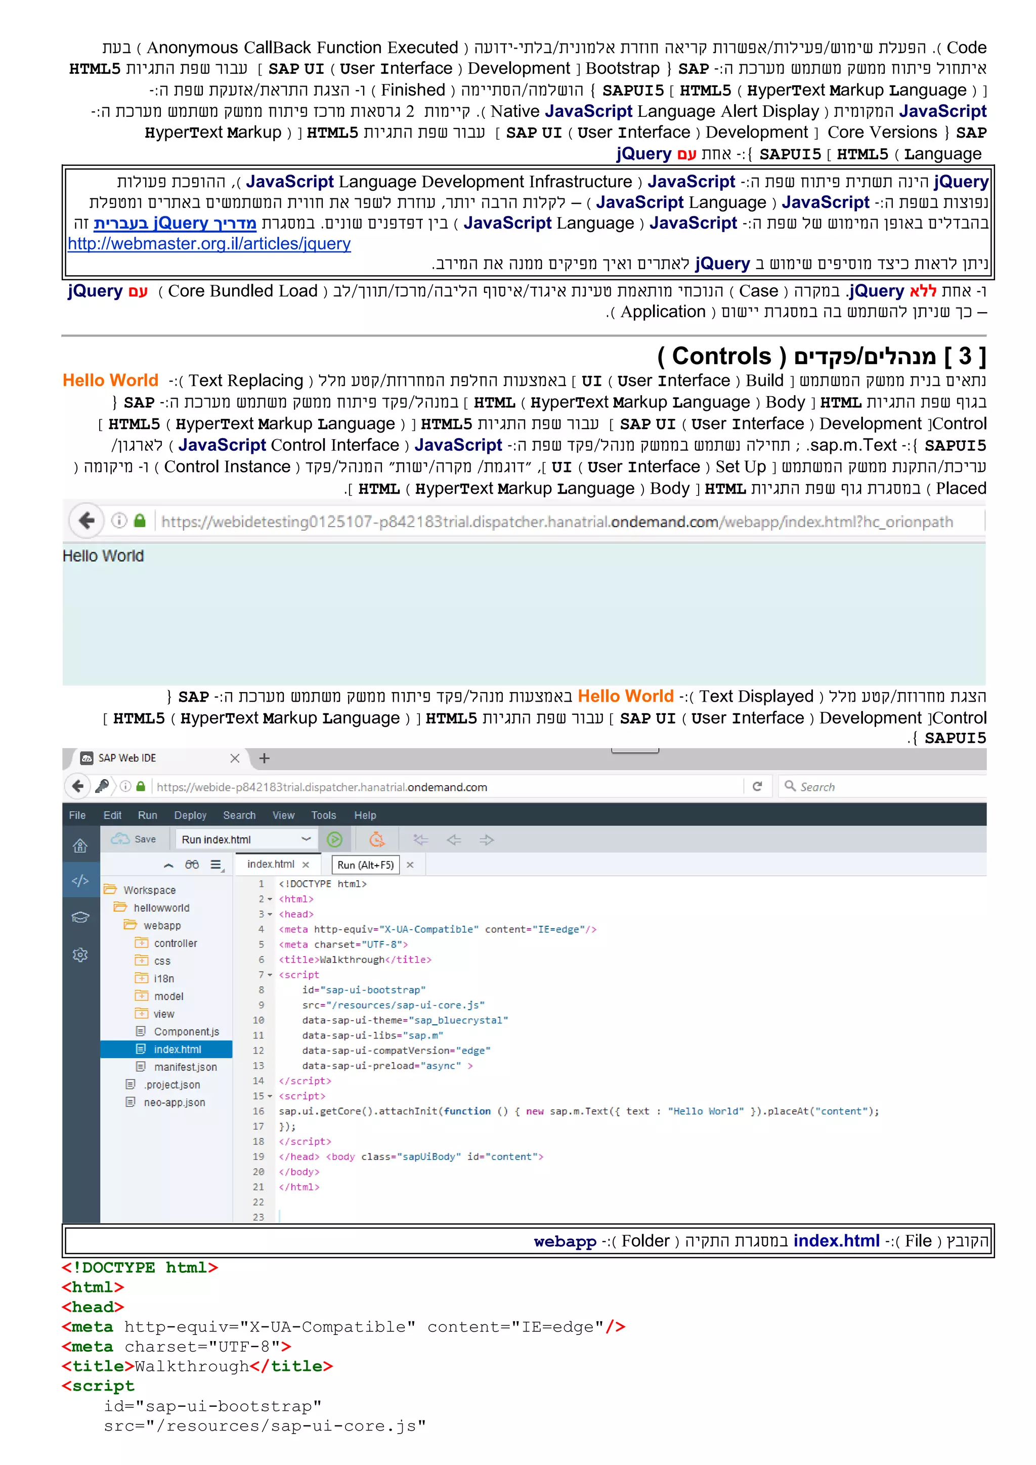
Task: Open the Tools menu
Action: click(323, 815)
